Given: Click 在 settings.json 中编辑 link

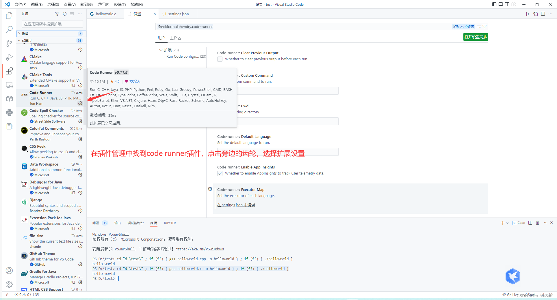Looking at the screenshot, I should tap(236, 205).
